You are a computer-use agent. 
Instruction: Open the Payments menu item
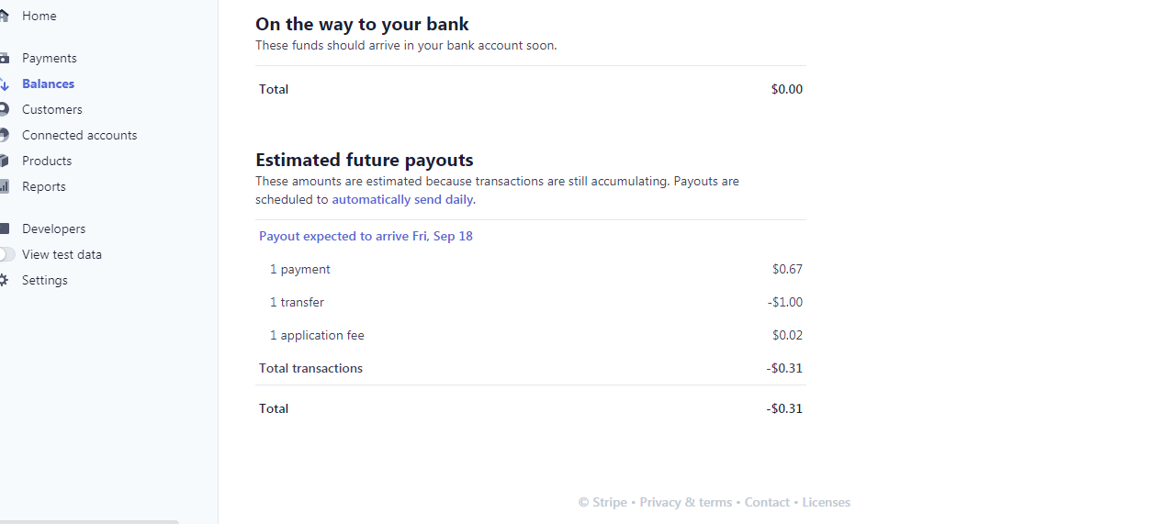point(50,58)
